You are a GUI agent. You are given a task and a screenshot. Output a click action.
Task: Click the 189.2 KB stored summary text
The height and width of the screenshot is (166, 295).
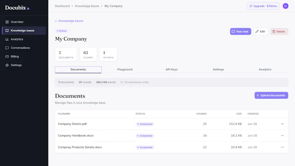[x=106, y=82]
